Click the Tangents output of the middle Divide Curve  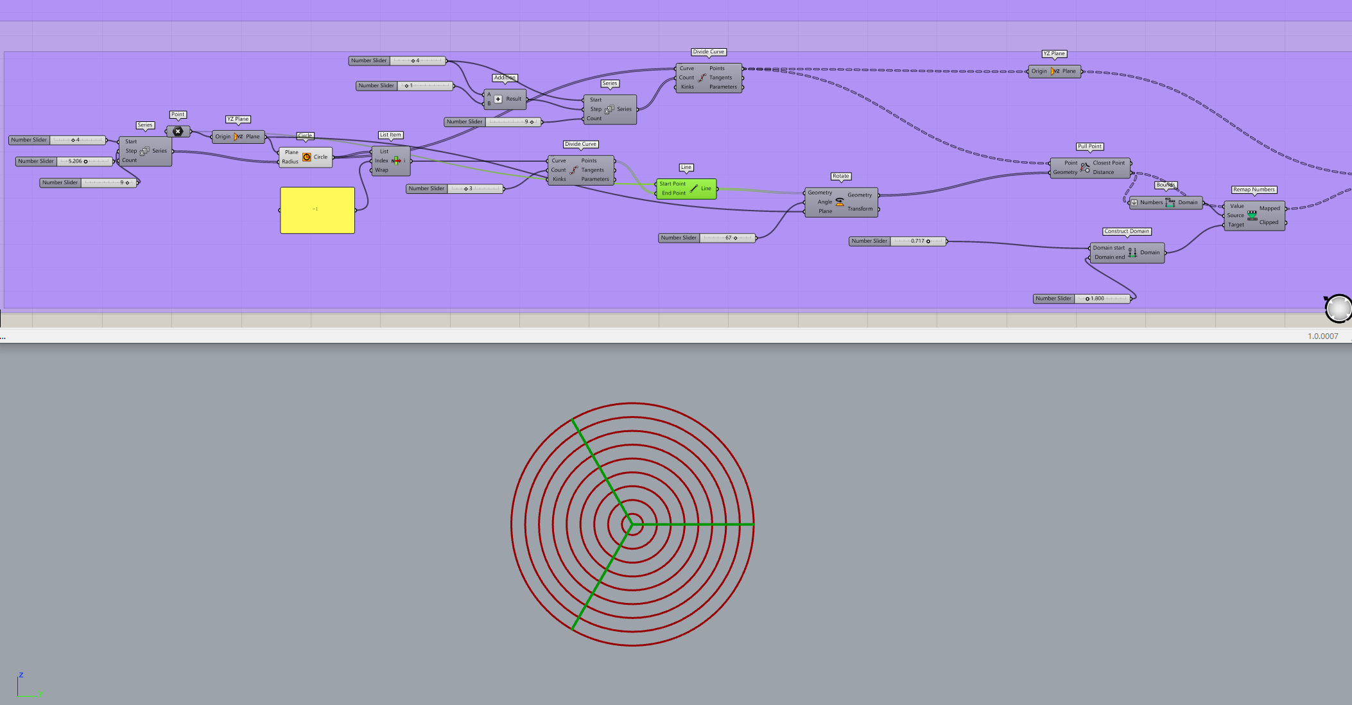coord(593,170)
